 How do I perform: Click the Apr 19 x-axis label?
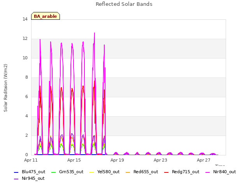[117, 160]
